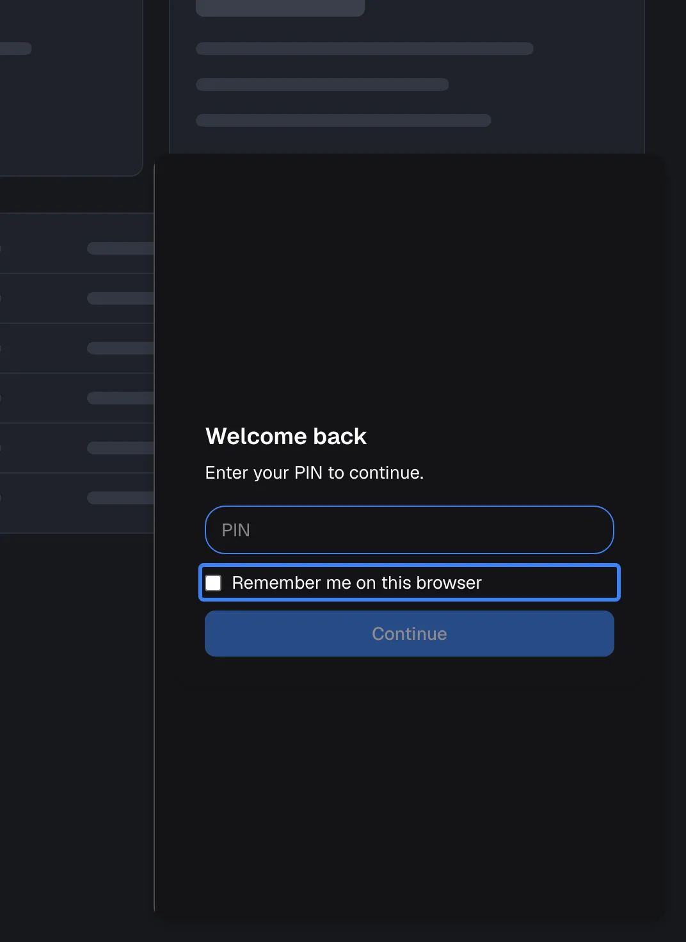
Task: Click the first skeleton row in background list
Action: point(77,248)
